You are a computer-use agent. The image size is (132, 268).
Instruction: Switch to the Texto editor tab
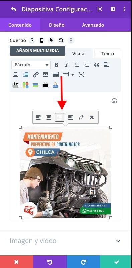pyautogui.click(x=108, y=54)
